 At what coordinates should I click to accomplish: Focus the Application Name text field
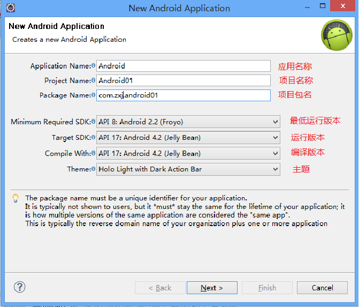click(184, 66)
